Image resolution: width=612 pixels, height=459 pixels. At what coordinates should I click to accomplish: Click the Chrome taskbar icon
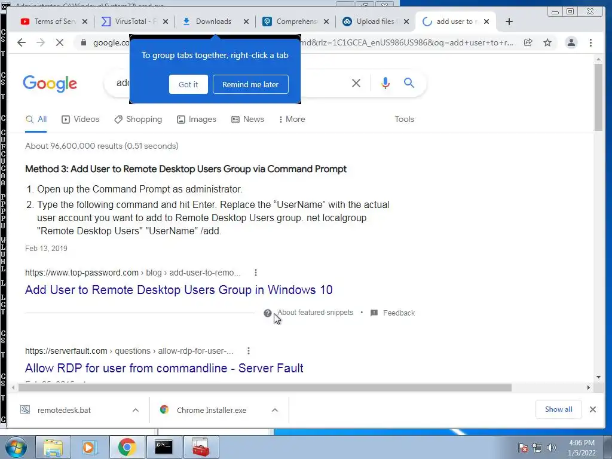(x=127, y=447)
